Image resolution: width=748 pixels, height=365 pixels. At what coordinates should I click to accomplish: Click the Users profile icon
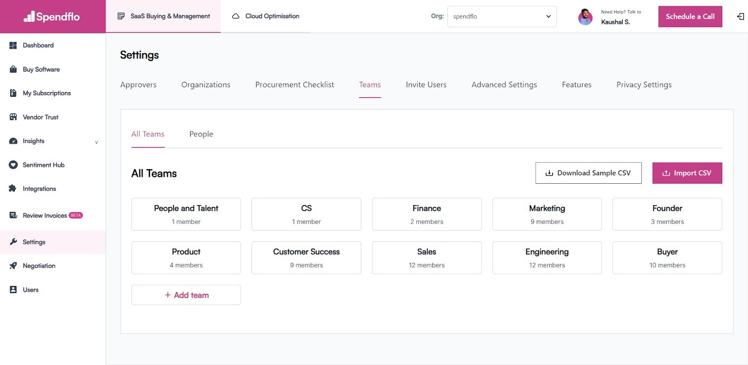[13, 289]
